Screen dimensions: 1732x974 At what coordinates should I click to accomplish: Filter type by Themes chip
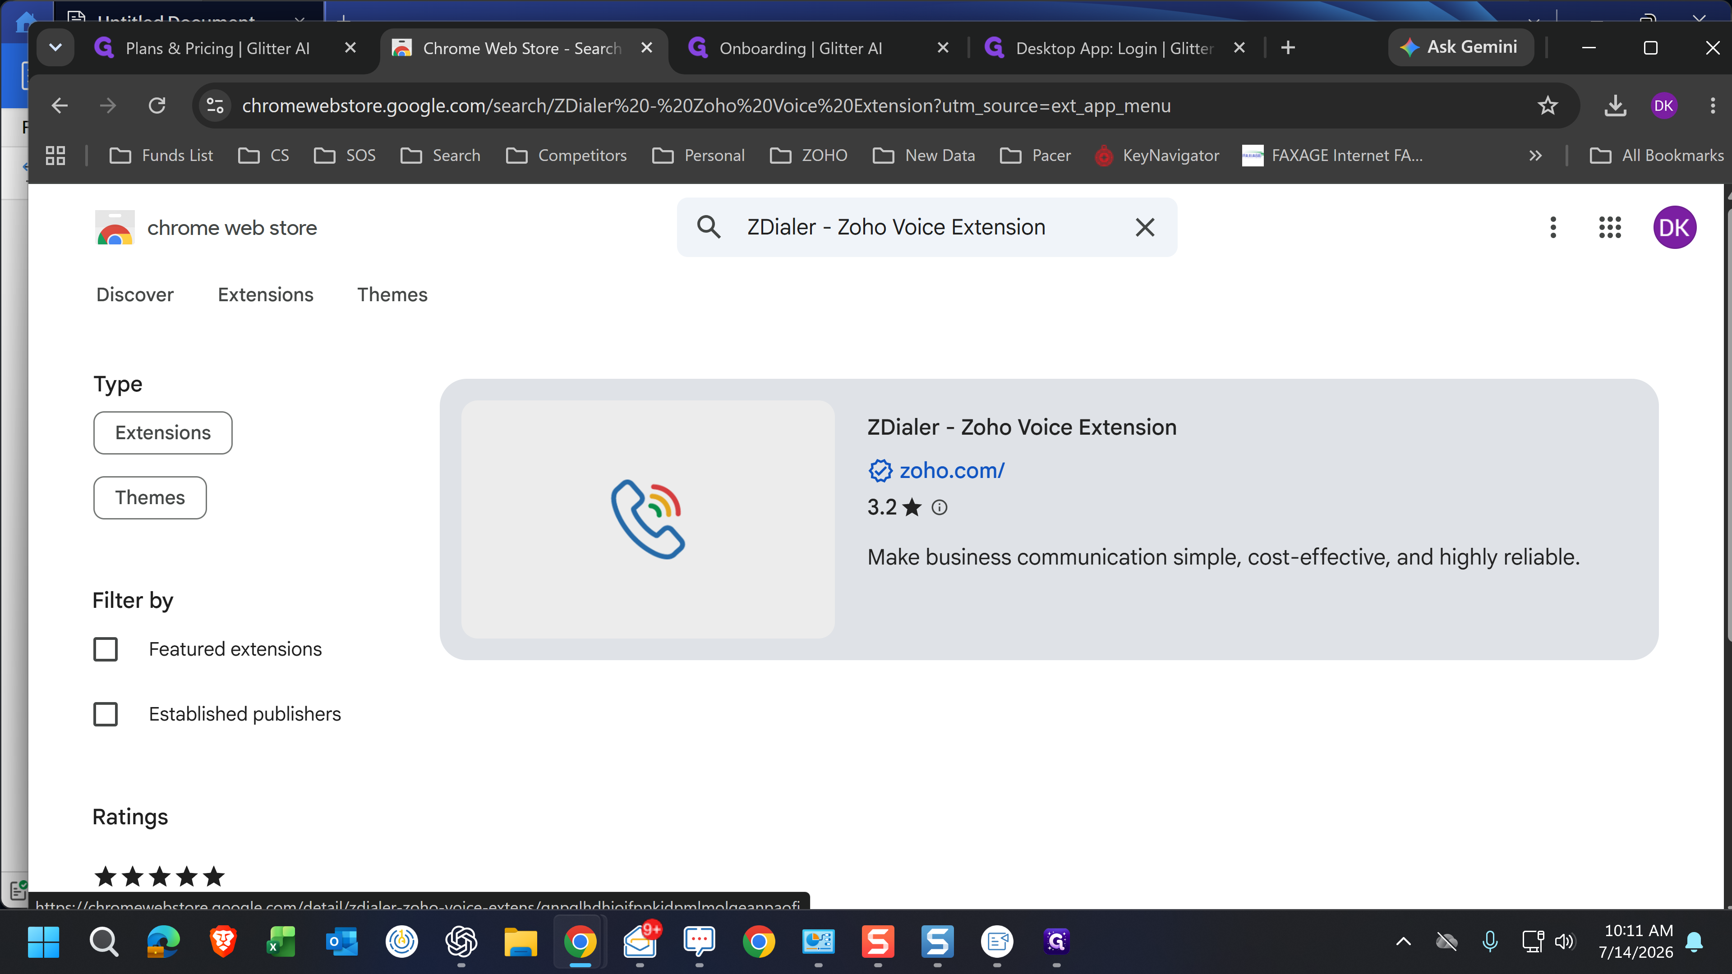click(150, 497)
